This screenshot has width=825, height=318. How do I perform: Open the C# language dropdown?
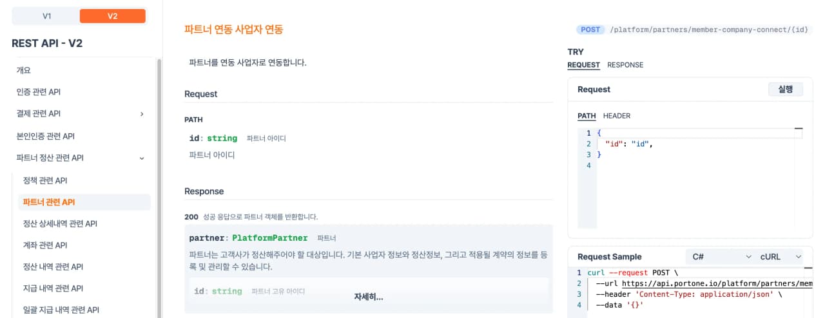pyautogui.click(x=722, y=256)
